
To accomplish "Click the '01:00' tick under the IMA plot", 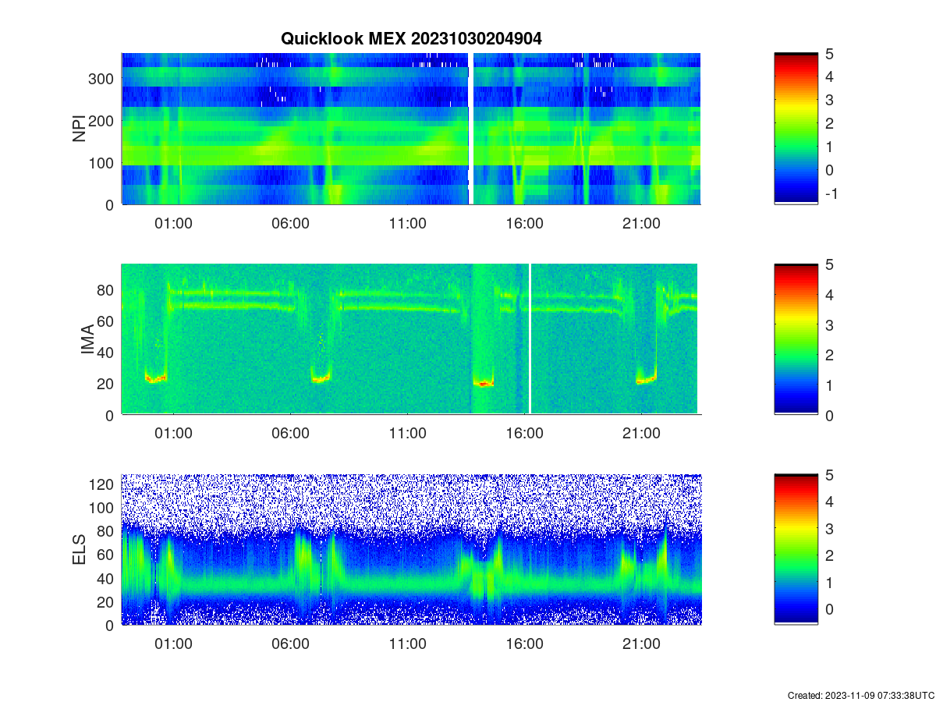I will tap(173, 434).
